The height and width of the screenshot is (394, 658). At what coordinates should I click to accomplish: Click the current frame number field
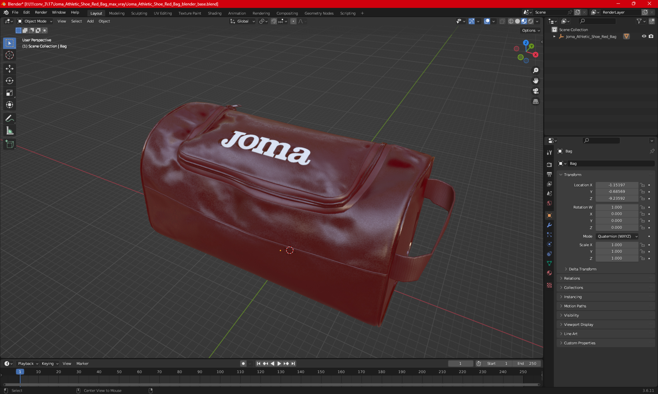tap(460, 364)
